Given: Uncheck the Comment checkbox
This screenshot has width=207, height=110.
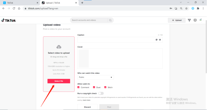Looking at the screenshot, I should pyautogui.click(x=79, y=87).
